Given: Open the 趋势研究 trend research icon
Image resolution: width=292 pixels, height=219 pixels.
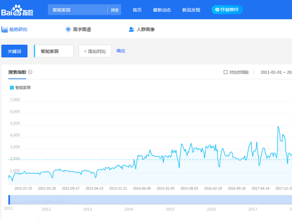Looking at the screenshot, I should point(5,30).
